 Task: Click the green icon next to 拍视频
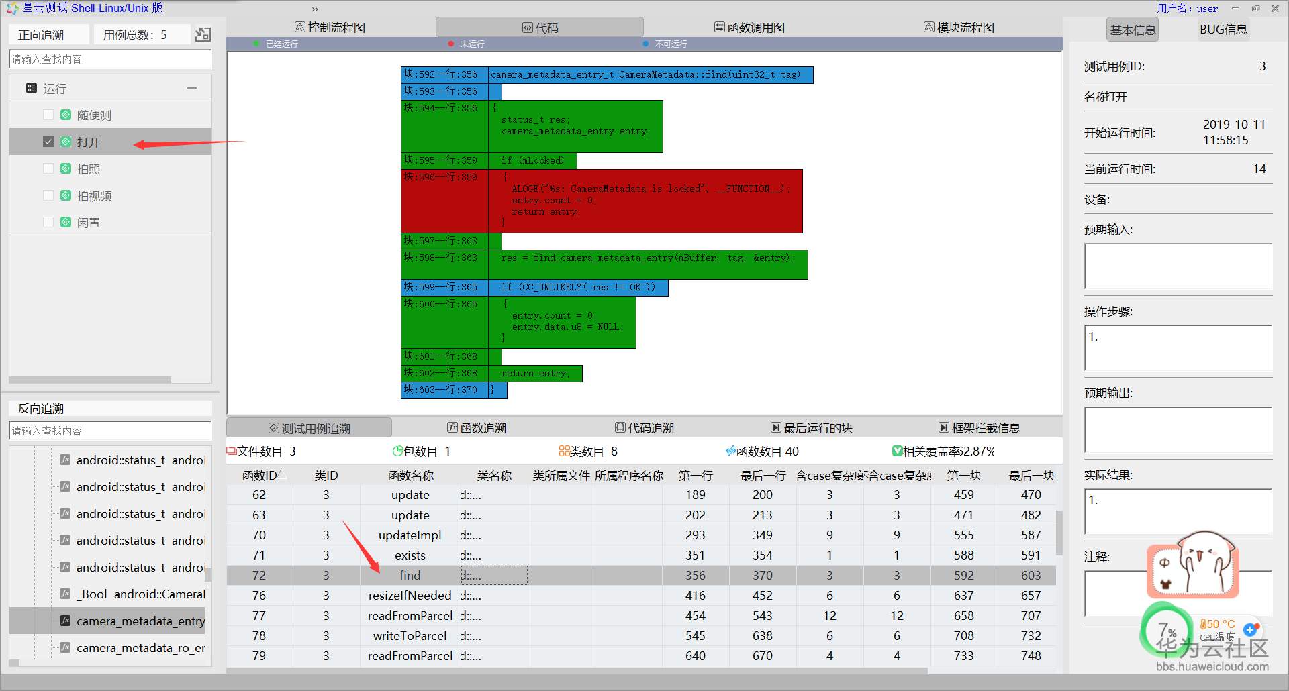pyautogui.click(x=66, y=195)
